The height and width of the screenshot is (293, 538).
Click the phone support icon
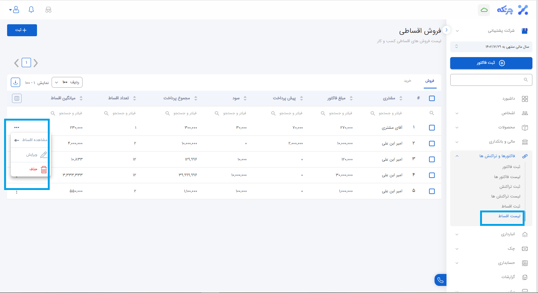tap(441, 280)
